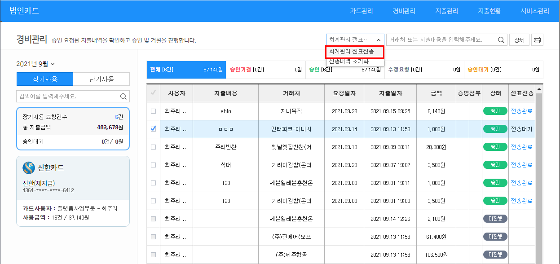Open the 지출현황 top menu

(x=489, y=11)
